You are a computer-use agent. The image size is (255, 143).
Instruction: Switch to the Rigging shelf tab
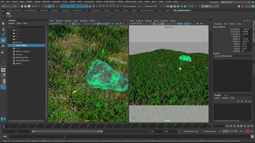coord(55,10)
